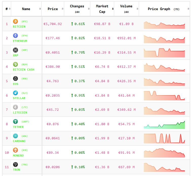The image size is (192, 176).
Task: Click the Volume 24H column header
Action: [126, 9]
